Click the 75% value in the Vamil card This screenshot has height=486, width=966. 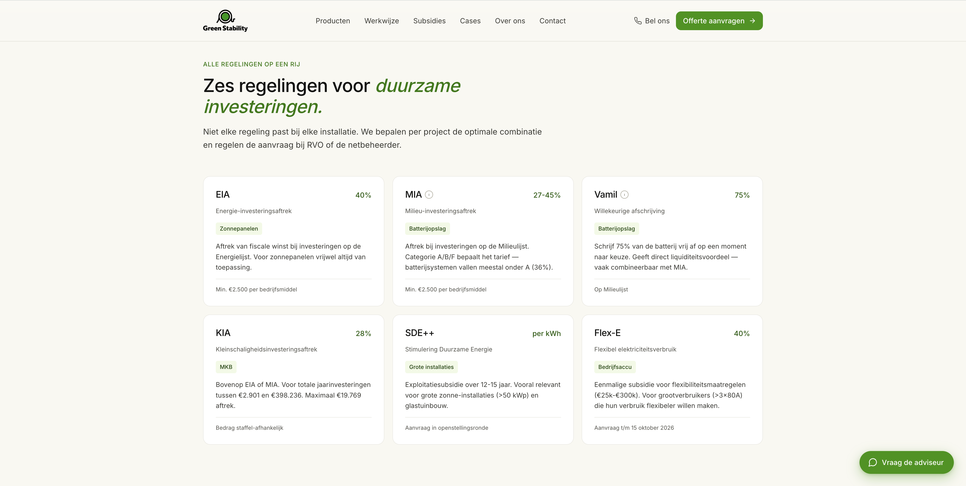742,195
